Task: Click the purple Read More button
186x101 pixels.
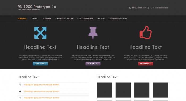Action: [x=93, y=64]
